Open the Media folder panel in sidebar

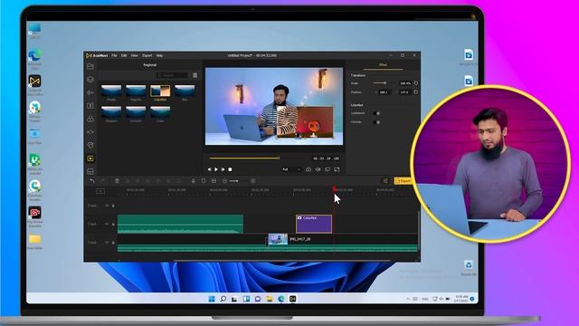[90, 66]
